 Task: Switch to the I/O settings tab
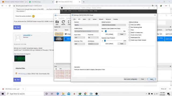click(x=89, y=19)
